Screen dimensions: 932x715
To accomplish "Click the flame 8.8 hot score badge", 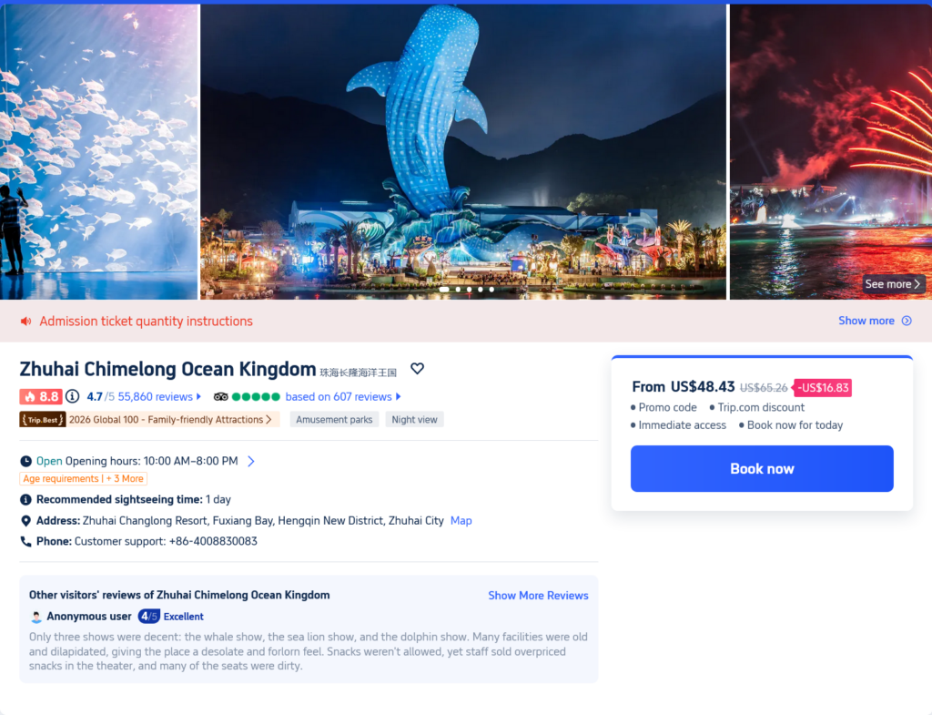I will coord(41,397).
